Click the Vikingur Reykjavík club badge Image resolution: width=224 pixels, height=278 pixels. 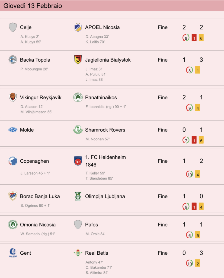pyautogui.click(x=13, y=97)
